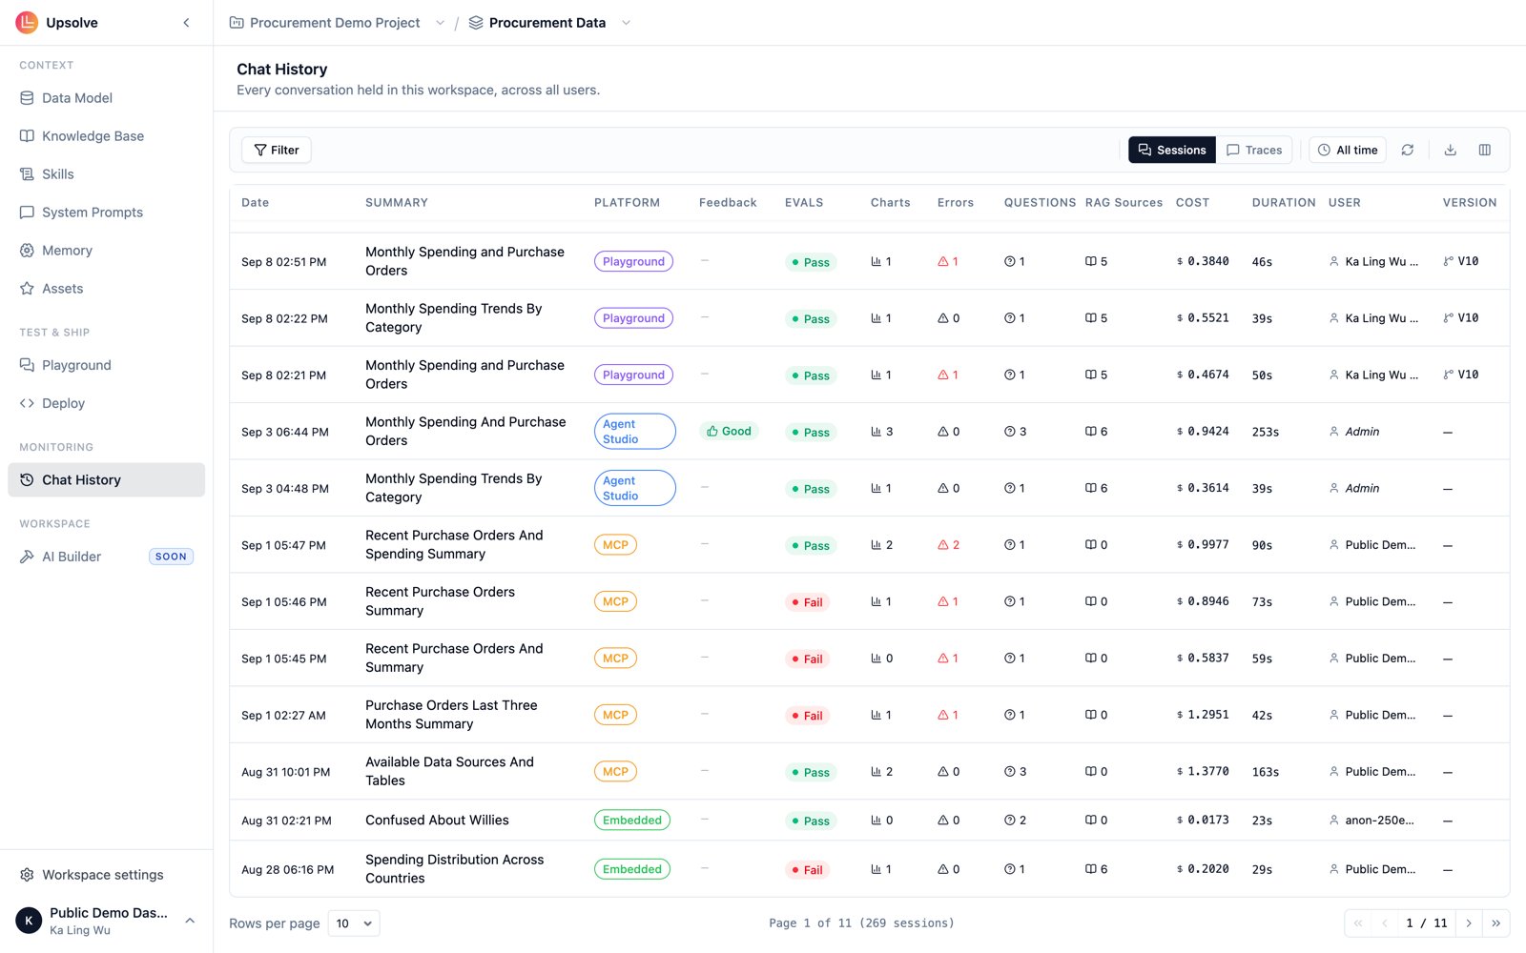Image resolution: width=1526 pixels, height=953 pixels.
Task: Open Assets in sidebar
Action: [106, 289]
